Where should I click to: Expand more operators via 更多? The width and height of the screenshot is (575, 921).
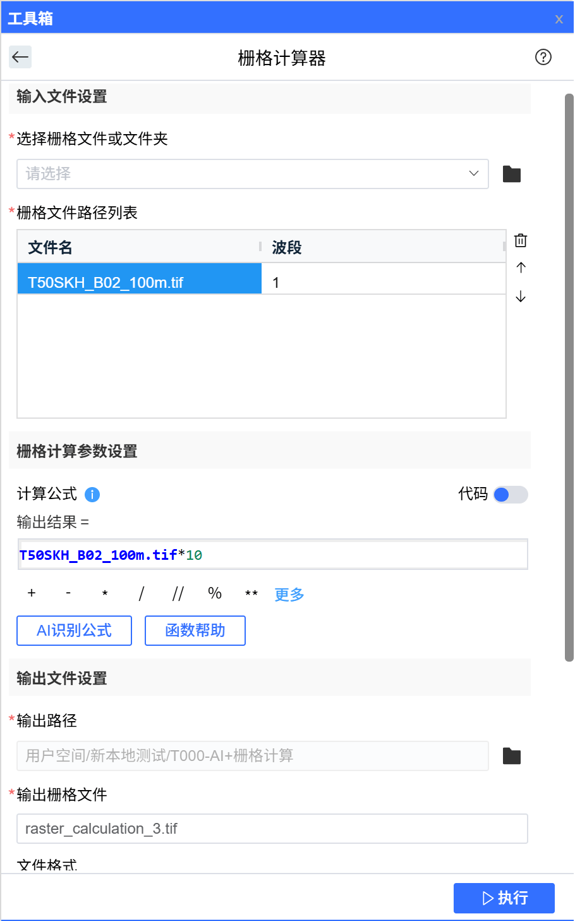[289, 594]
